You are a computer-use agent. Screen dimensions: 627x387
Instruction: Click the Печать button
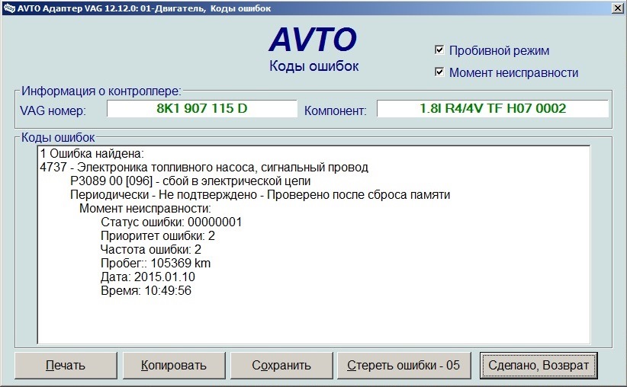click(66, 366)
